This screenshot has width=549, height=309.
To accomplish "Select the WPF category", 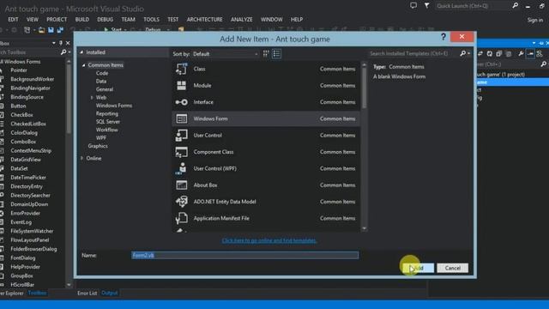I will 101,137.
